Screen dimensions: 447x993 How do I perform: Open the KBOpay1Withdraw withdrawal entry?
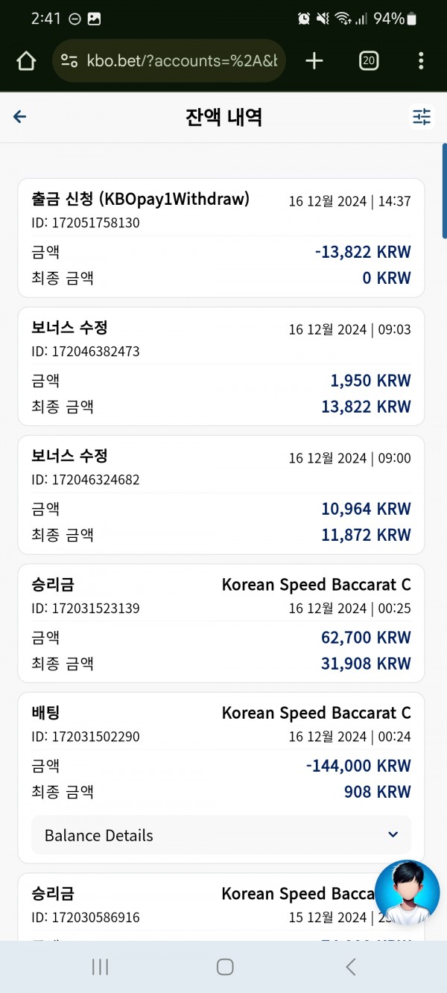[x=221, y=238]
